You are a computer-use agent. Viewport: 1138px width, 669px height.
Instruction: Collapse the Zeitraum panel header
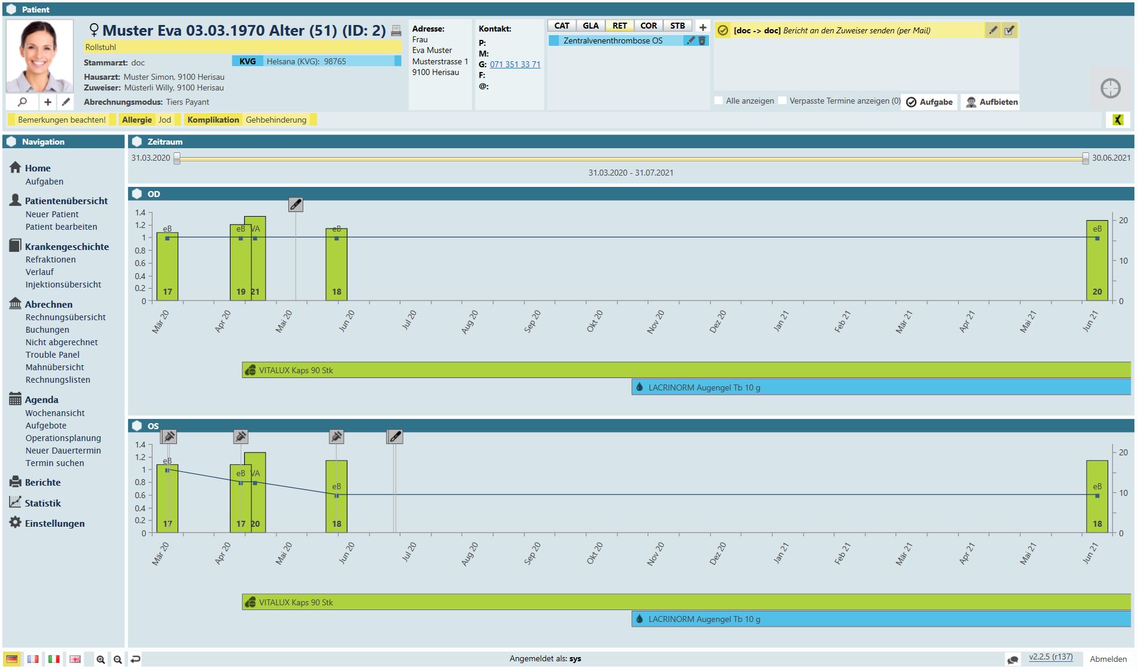(138, 142)
